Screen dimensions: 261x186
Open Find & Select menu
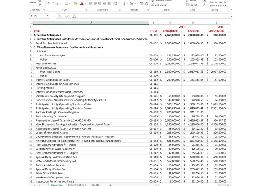(x=222, y=4)
